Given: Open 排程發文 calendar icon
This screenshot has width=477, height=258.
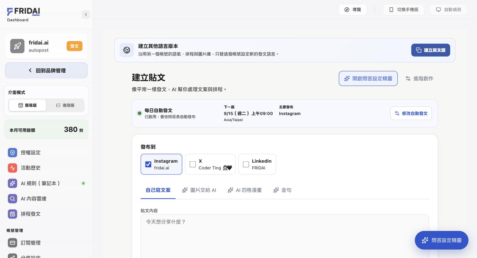Looking at the screenshot, I should coord(12,214).
